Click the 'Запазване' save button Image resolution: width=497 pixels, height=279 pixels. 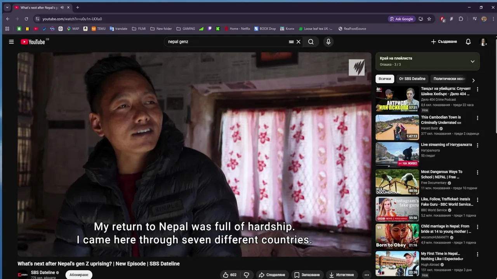click(x=307, y=275)
